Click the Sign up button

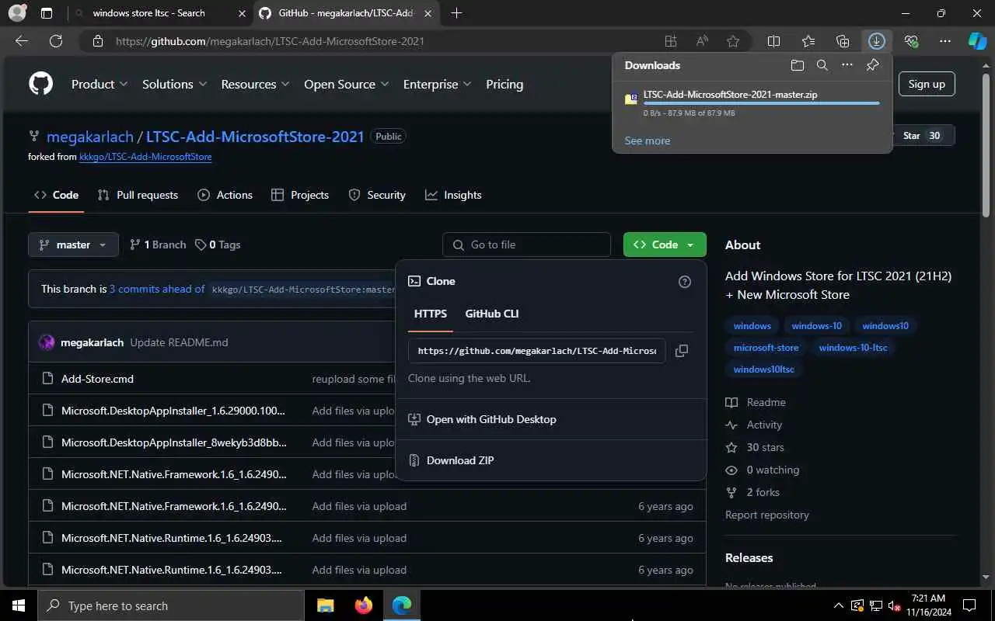pyautogui.click(x=927, y=84)
